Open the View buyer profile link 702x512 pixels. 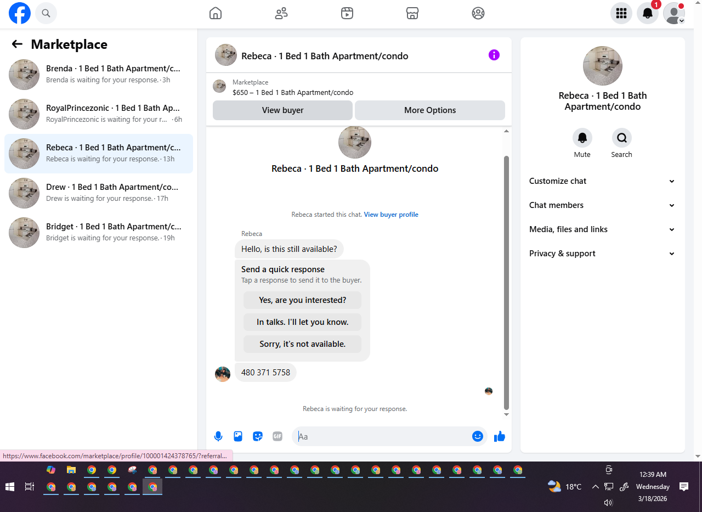click(x=391, y=215)
